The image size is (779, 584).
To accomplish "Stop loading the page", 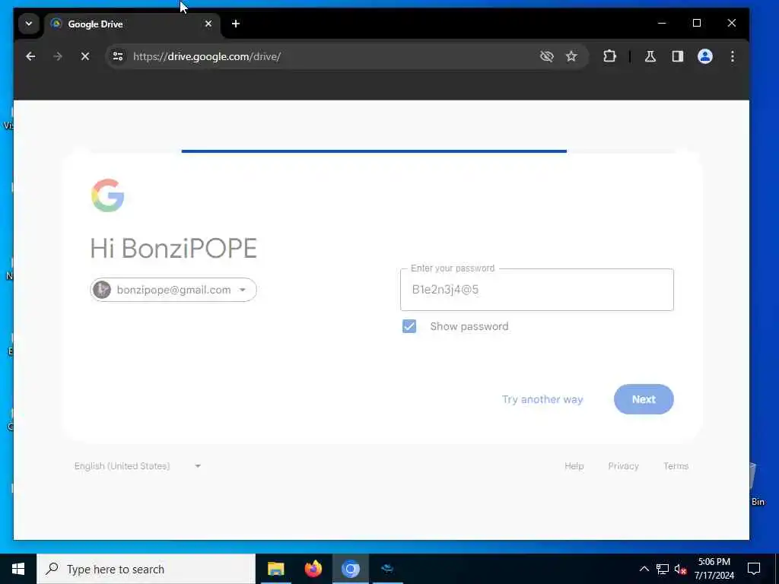I will tap(85, 56).
